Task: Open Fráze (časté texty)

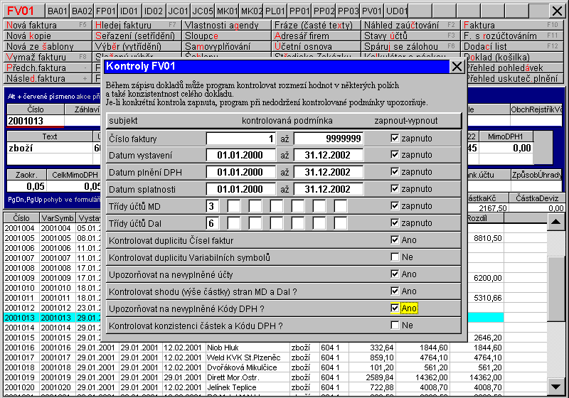Action: coord(316,25)
